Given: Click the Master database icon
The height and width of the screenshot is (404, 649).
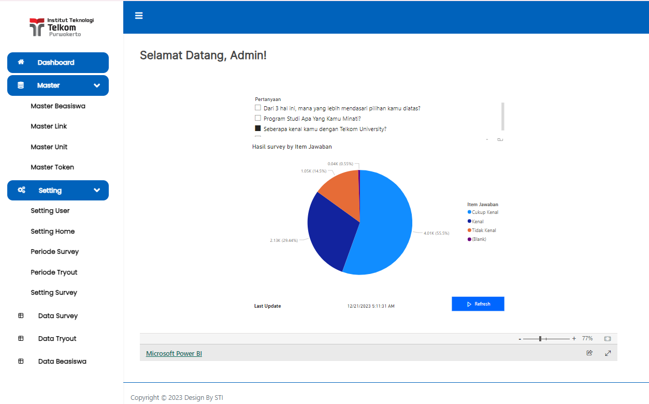Looking at the screenshot, I should point(21,85).
